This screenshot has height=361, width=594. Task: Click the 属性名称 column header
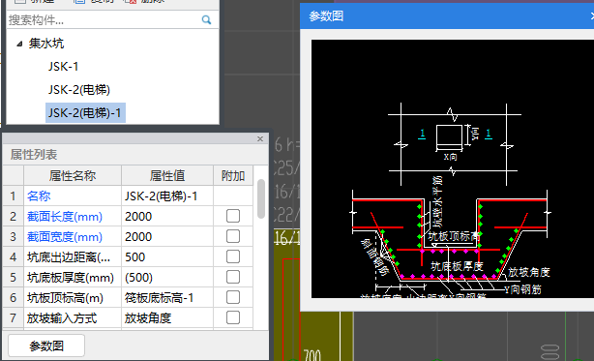tap(73, 176)
